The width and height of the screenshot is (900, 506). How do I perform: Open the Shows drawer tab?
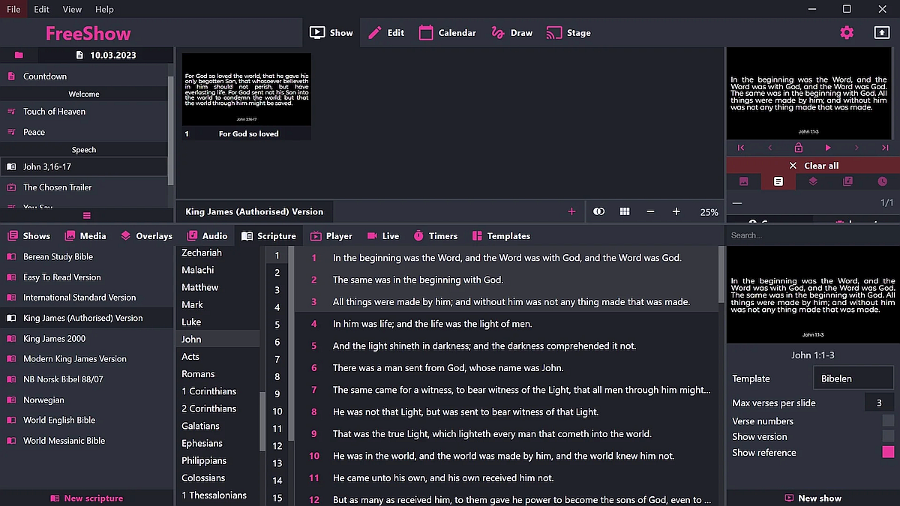pos(29,235)
